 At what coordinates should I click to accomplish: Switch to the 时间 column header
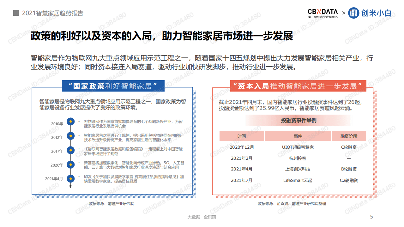(x=242, y=136)
